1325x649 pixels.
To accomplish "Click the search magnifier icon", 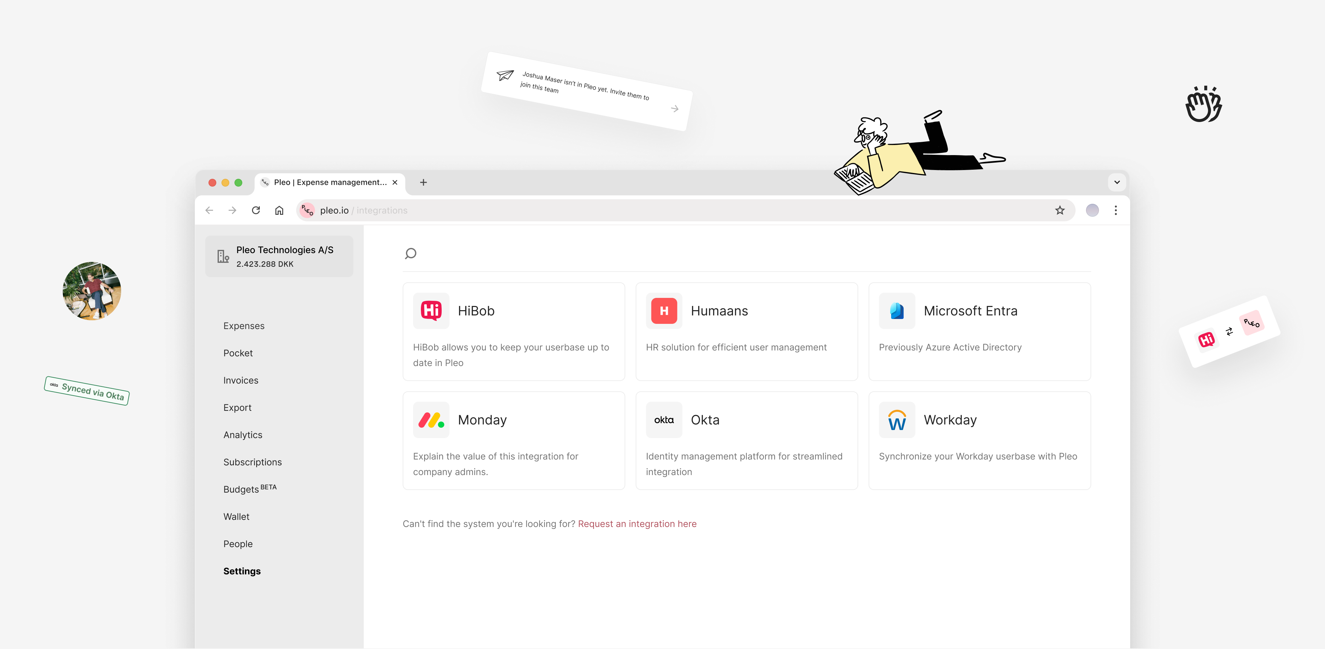I will pos(410,253).
